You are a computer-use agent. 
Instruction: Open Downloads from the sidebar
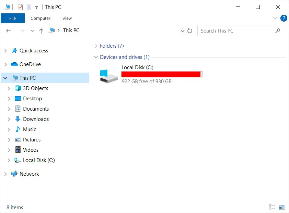tap(36, 119)
